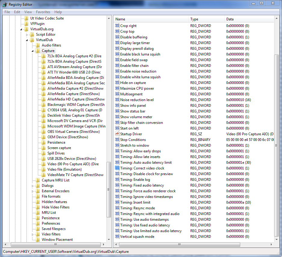The height and width of the screenshot is (257, 282).
Task: Click the icon next to Multisegment value
Action: (x=117, y=94)
